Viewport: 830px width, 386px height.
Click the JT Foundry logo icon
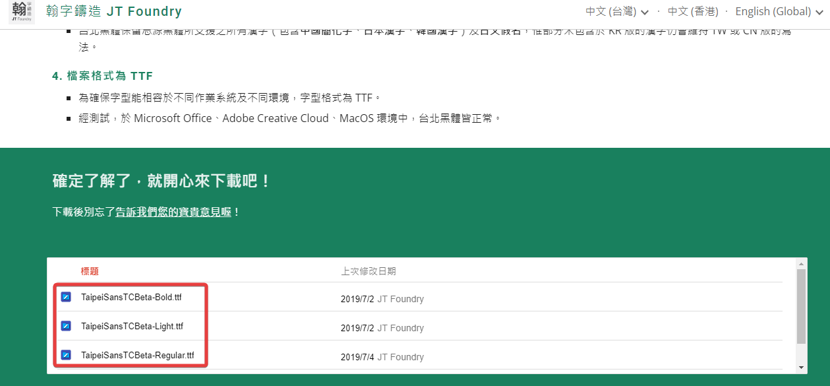point(22,11)
